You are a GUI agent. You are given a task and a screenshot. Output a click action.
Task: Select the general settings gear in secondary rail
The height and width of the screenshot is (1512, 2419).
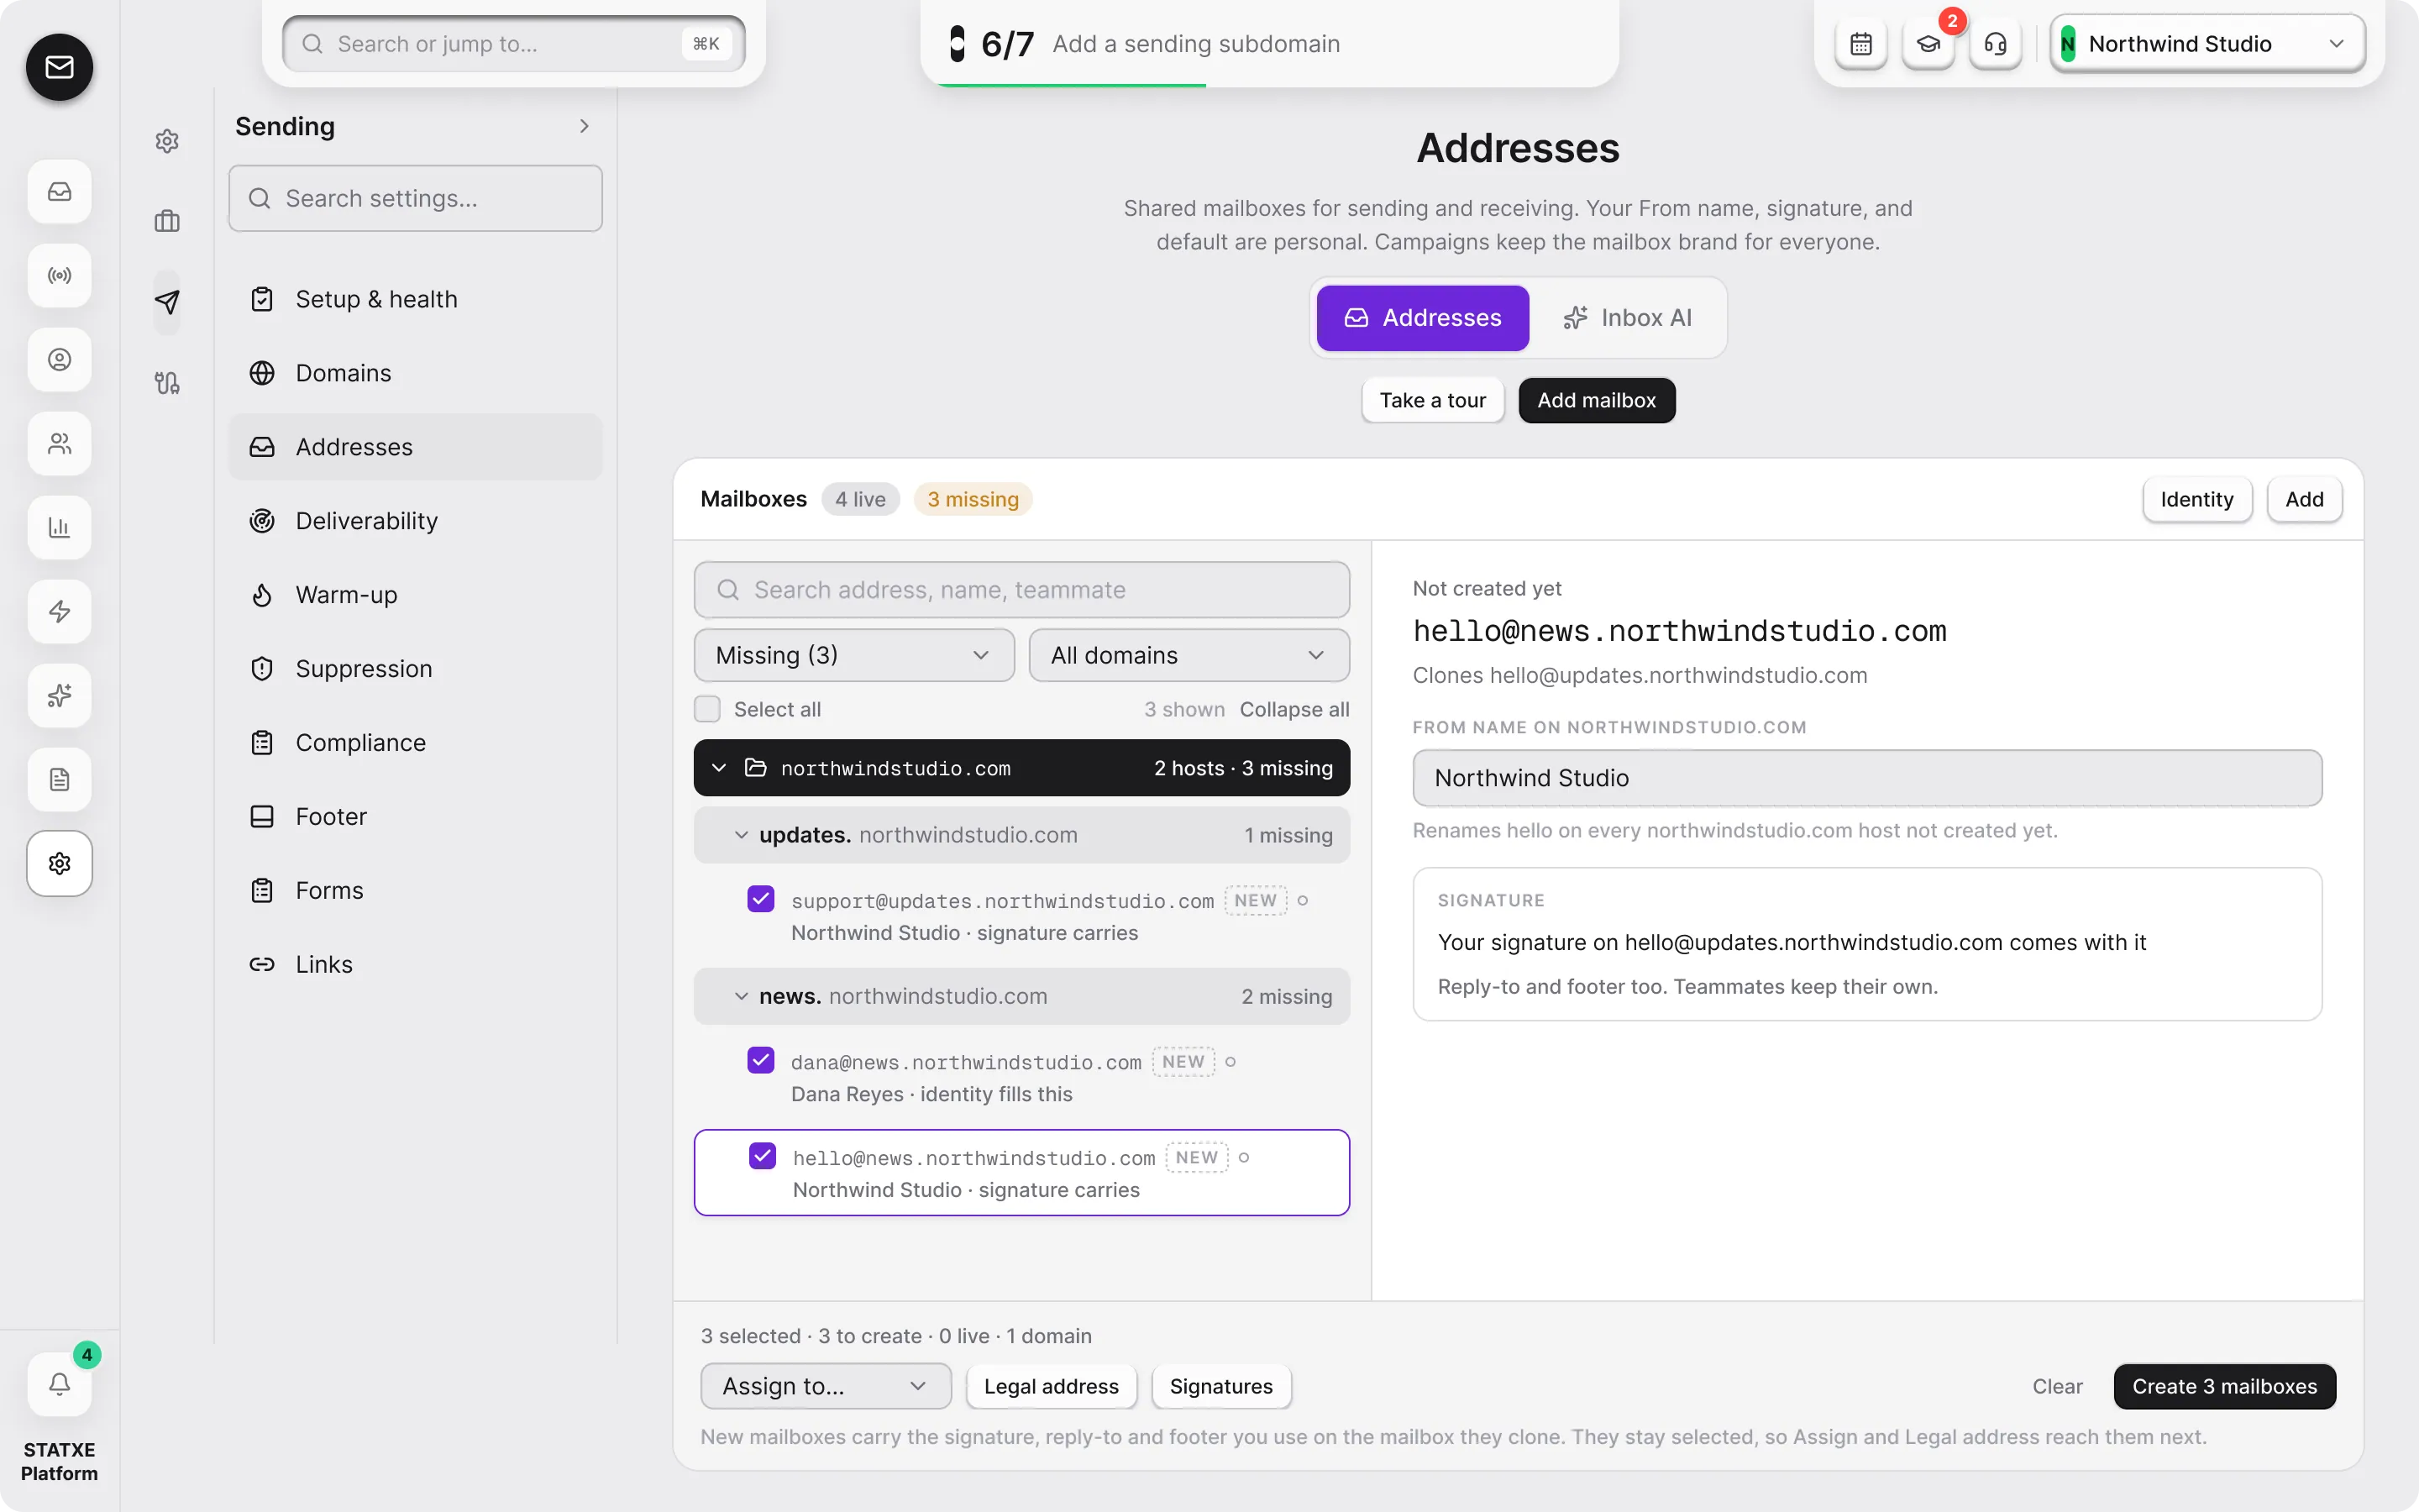(x=167, y=141)
